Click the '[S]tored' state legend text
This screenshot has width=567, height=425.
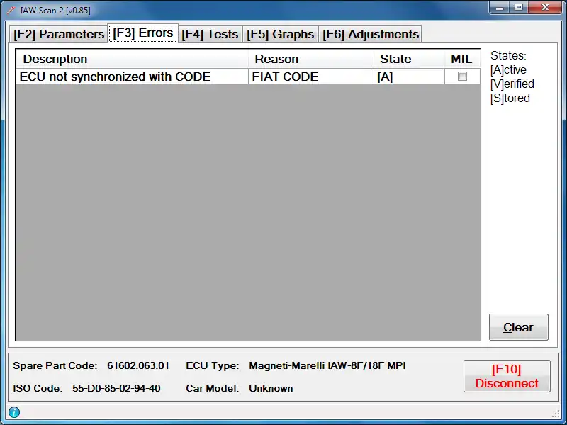pyautogui.click(x=510, y=98)
